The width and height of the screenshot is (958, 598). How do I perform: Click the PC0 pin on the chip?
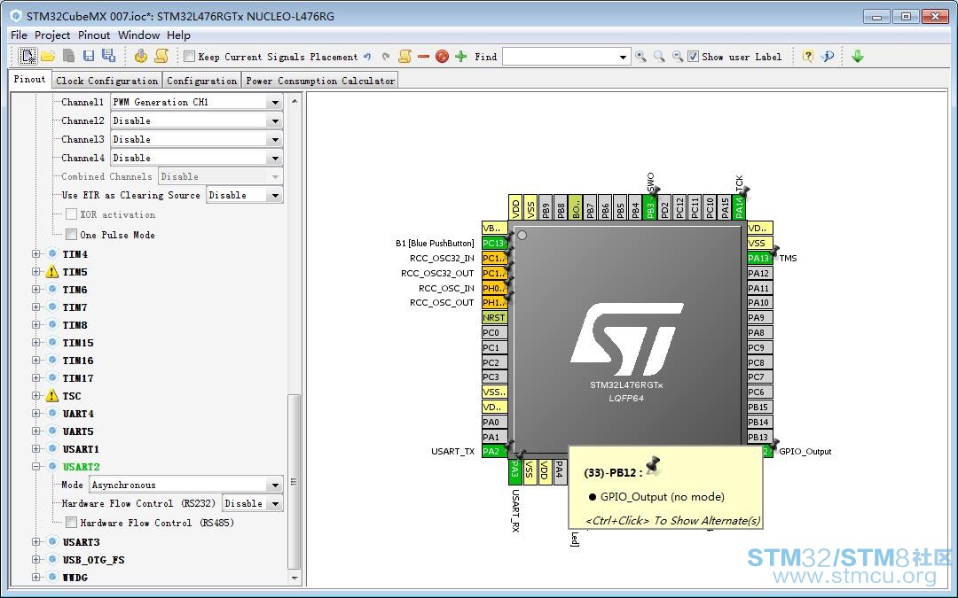tap(494, 332)
